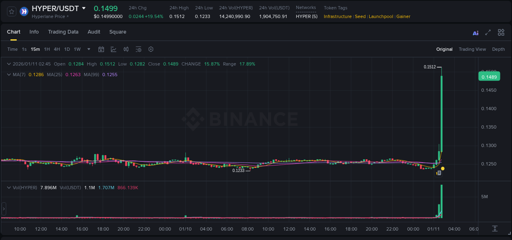The image size is (512, 240).
Task: Open the Hyperlane Price link
Action: point(50,17)
